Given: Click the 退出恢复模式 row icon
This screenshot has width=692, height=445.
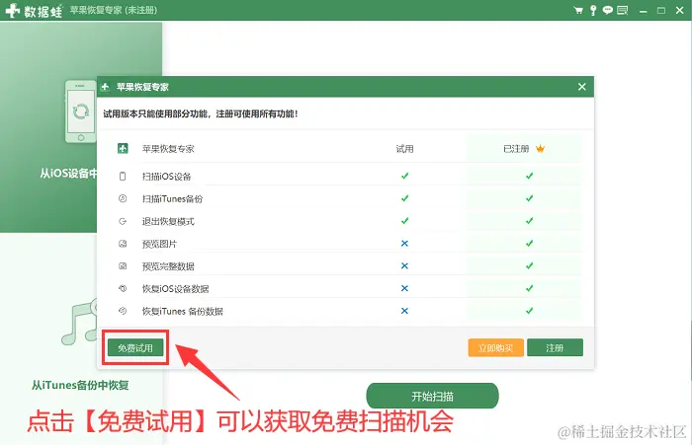Looking at the screenshot, I should [x=123, y=221].
